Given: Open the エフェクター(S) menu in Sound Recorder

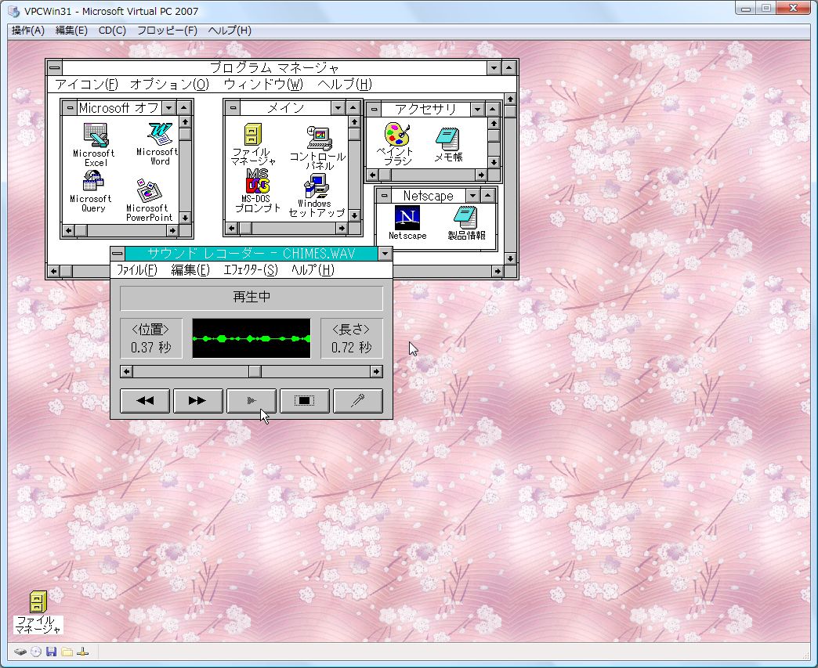Looking at the screenshot, I should tap(250, 270).
